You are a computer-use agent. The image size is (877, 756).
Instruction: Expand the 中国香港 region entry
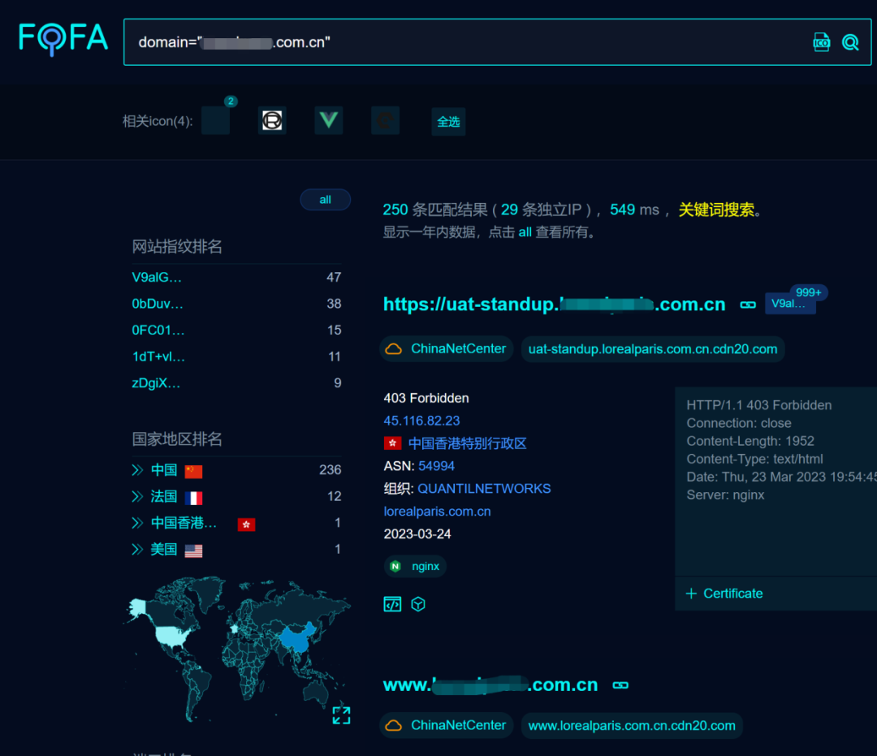137,523
